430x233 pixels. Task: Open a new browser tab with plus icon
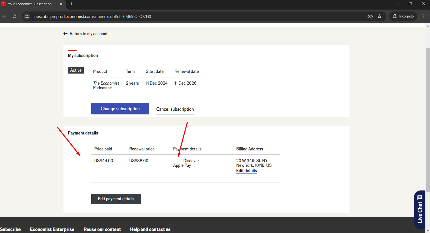(x=71, y=4)
